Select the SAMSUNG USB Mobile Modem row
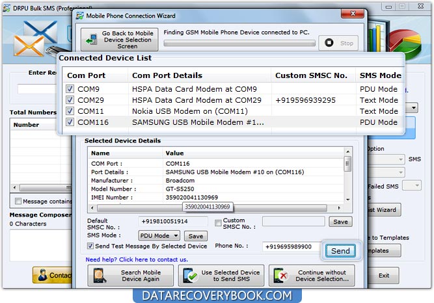The height and width of the screenshot is (303, 434). click(233, 122)
